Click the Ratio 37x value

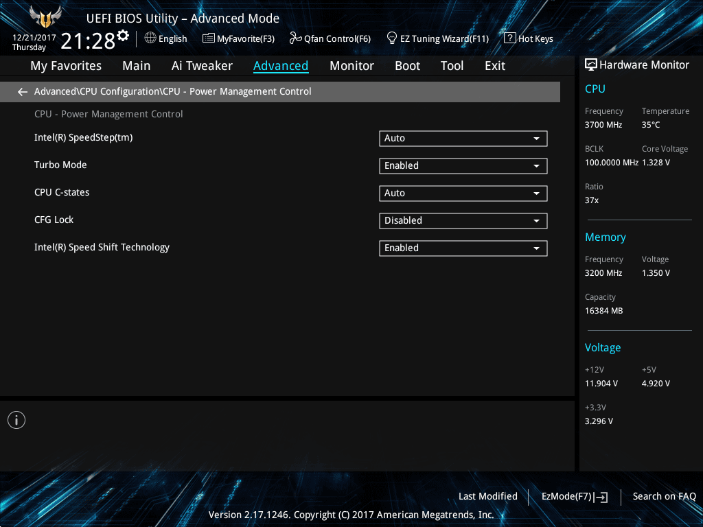click(592, 200)
